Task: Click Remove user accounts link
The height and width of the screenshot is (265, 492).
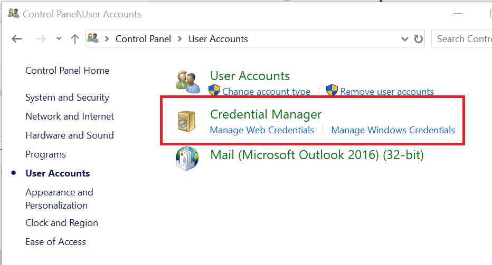Action: pyautogui.click(x=387, y=91)
